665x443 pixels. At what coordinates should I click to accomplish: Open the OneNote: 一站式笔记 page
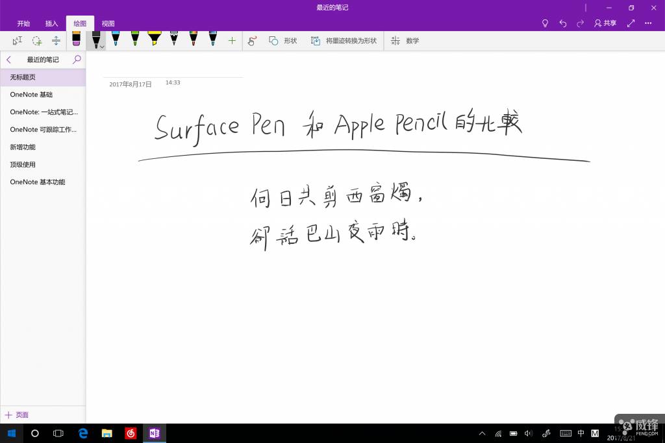[x=43, y=112]
